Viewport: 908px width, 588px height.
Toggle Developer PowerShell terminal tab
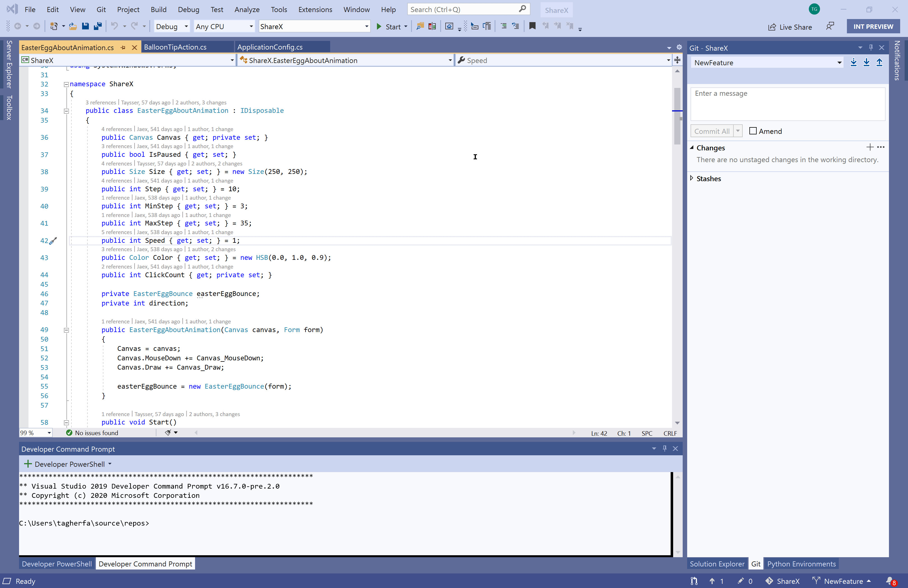55,564
